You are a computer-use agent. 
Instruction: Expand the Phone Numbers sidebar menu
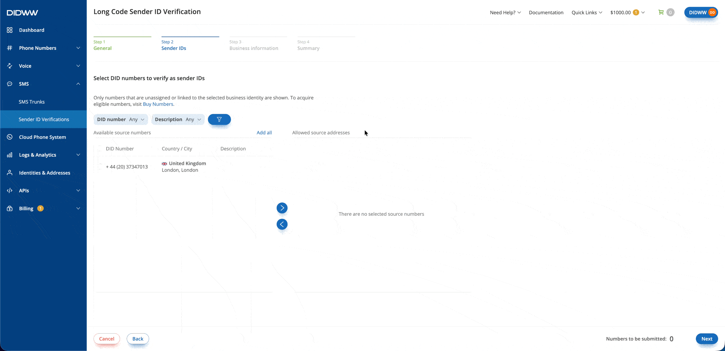click(43, 48)
